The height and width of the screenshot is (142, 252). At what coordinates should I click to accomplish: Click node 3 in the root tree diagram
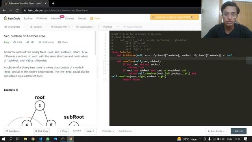pos(40,106)
